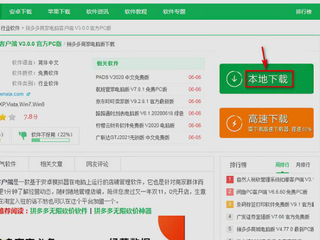Select the 周排行 ranking tab
The height and width of the screenshot is (240, 320).
(282, 165)
